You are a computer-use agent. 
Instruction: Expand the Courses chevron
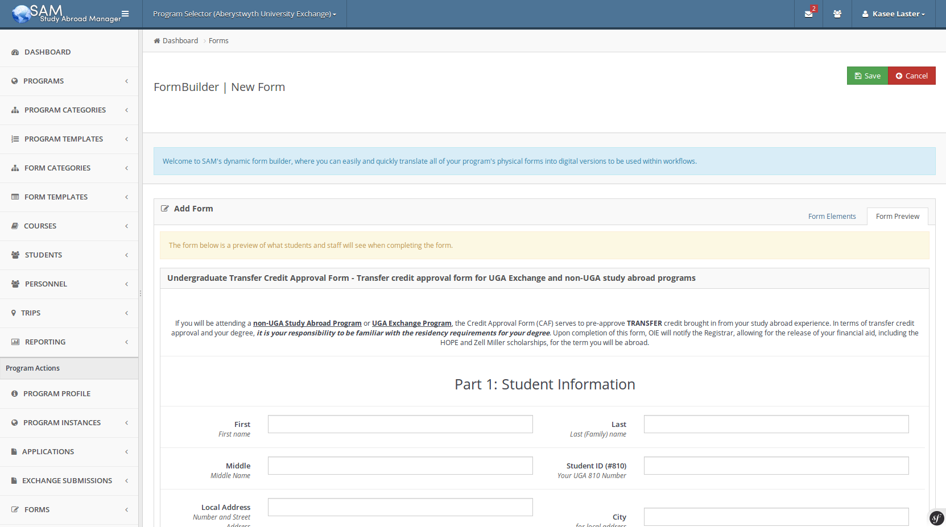pyautogui.click(x=127, y=226)
